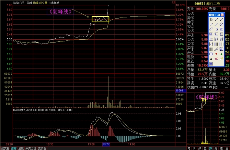Screen dimensions: 230x150
Task: Click the 换手 1.50% value
Action: click(x=203, y=79)
